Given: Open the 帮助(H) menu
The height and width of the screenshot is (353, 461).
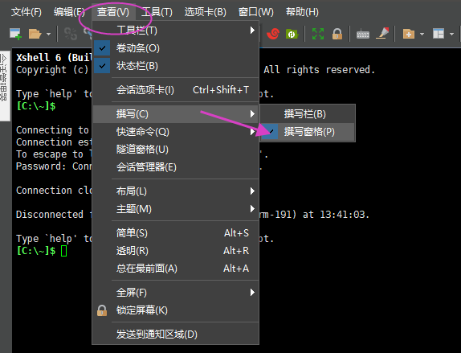Looking at the screenshot, I should pyautogui.click(x=302, y=12).
